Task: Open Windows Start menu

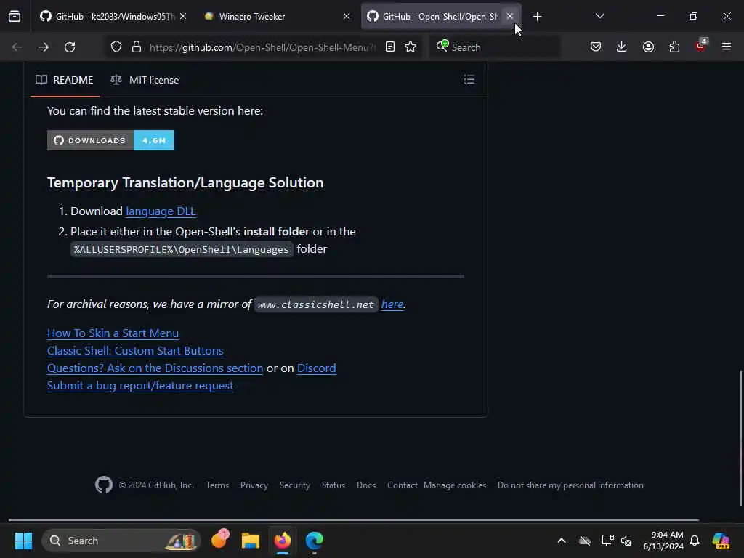Action: click(x=23, y=541)
